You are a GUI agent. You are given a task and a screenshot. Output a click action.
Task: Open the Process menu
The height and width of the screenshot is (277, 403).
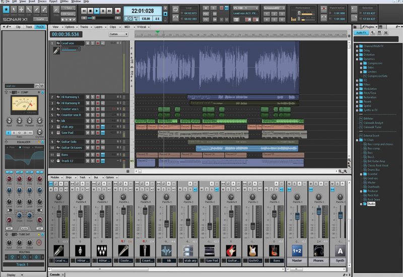click(x=42, y=2)
